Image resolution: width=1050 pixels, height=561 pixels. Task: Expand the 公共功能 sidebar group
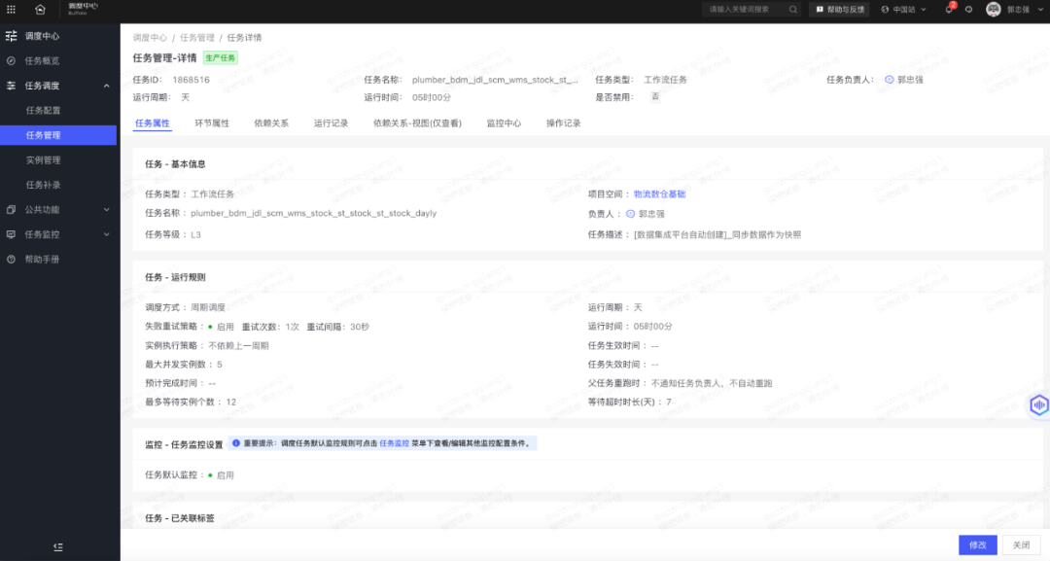(x=107, y=210)
